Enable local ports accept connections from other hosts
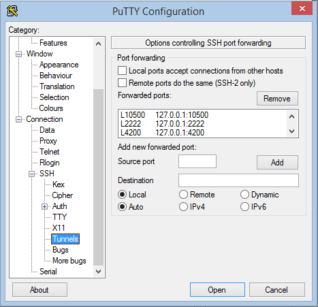 pyautogui.click(x=122, y=71)
